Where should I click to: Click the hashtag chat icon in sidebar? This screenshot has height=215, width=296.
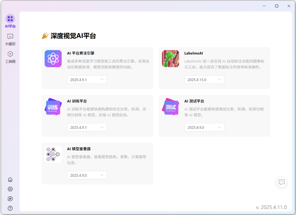coord(10,199)
